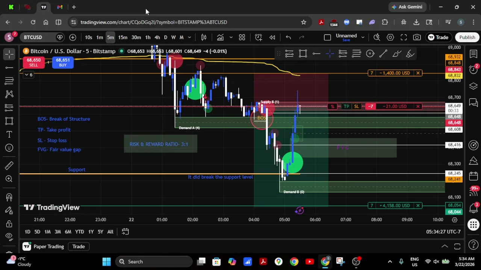Viewport: 481px width, 270px height.
Task: Select the Text annotation tool
Action: (x=9, y=134)
